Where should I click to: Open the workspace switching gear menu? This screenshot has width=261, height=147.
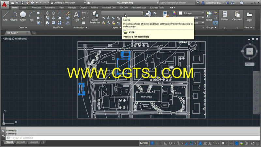pos(223,143)
